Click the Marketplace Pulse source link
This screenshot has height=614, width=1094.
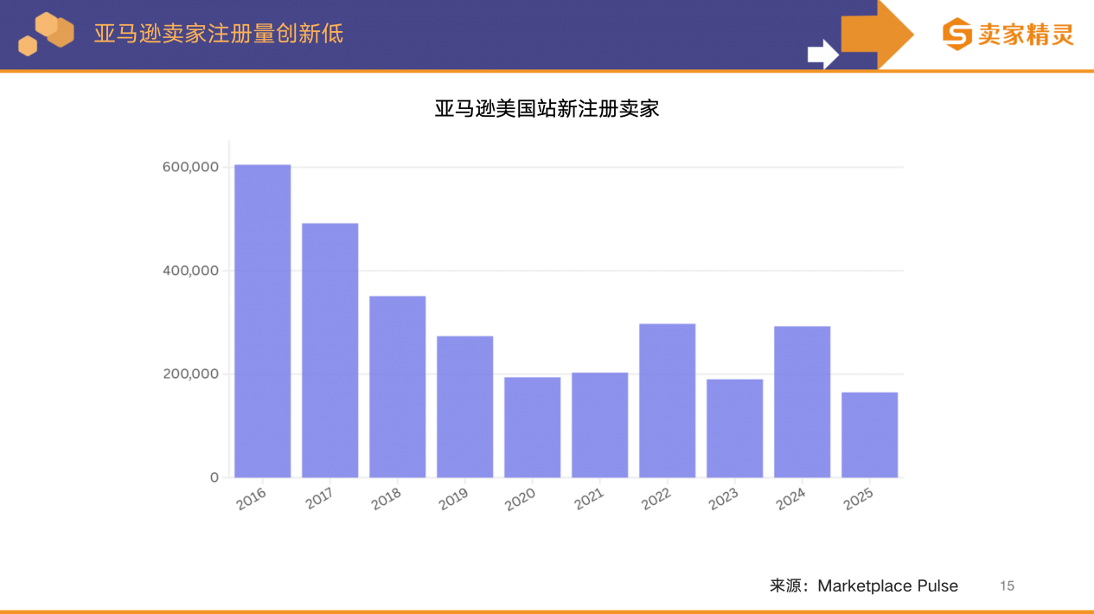888,585
